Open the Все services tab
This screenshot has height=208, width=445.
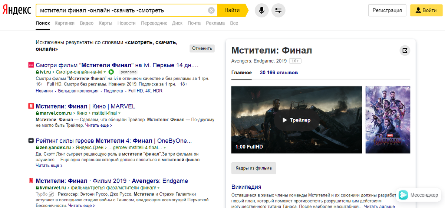pyautogui.click(x=234, y=23)
